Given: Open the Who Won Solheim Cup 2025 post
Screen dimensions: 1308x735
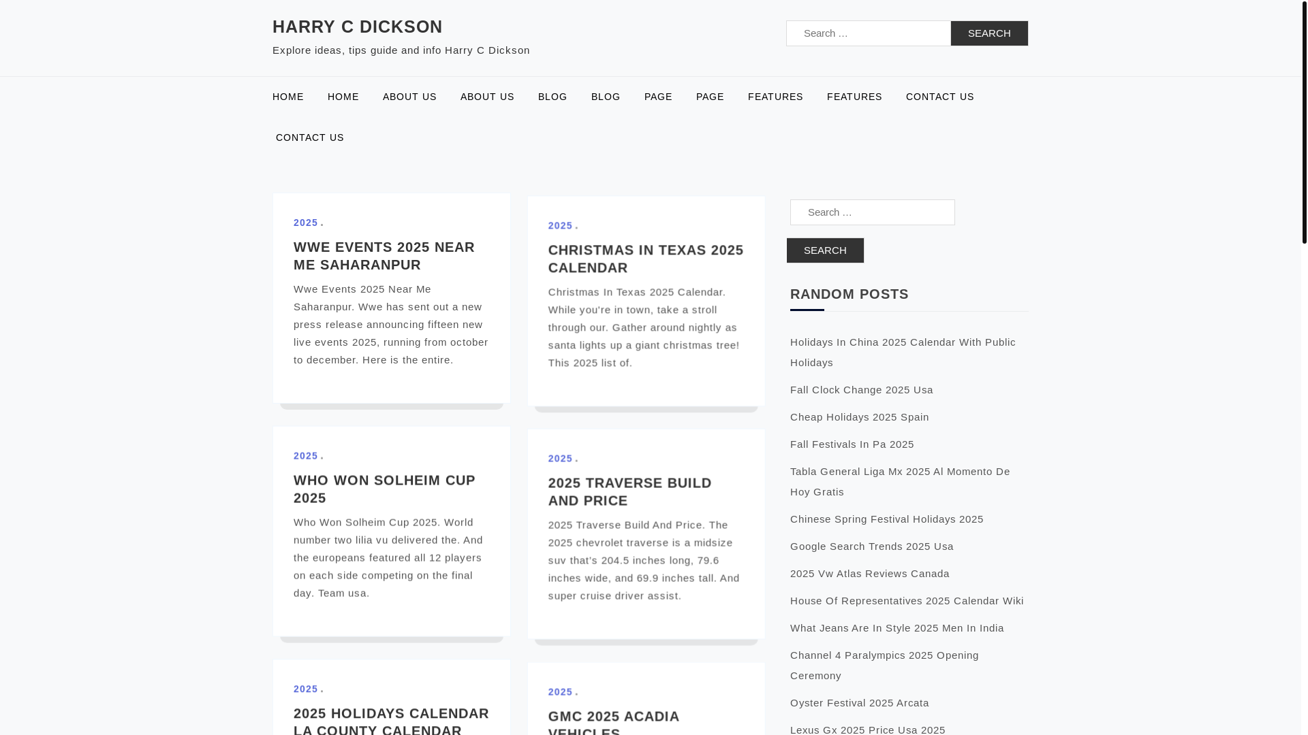Looking at the screenshot, I should pyautogui.click(x=384, y=489).
